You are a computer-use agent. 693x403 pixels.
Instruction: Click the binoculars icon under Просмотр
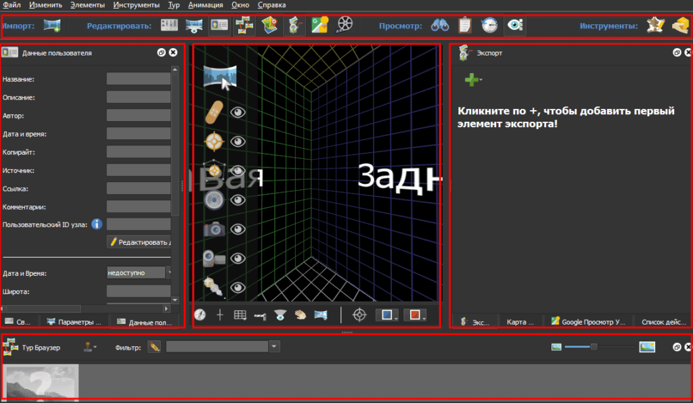tap(441, 26)
